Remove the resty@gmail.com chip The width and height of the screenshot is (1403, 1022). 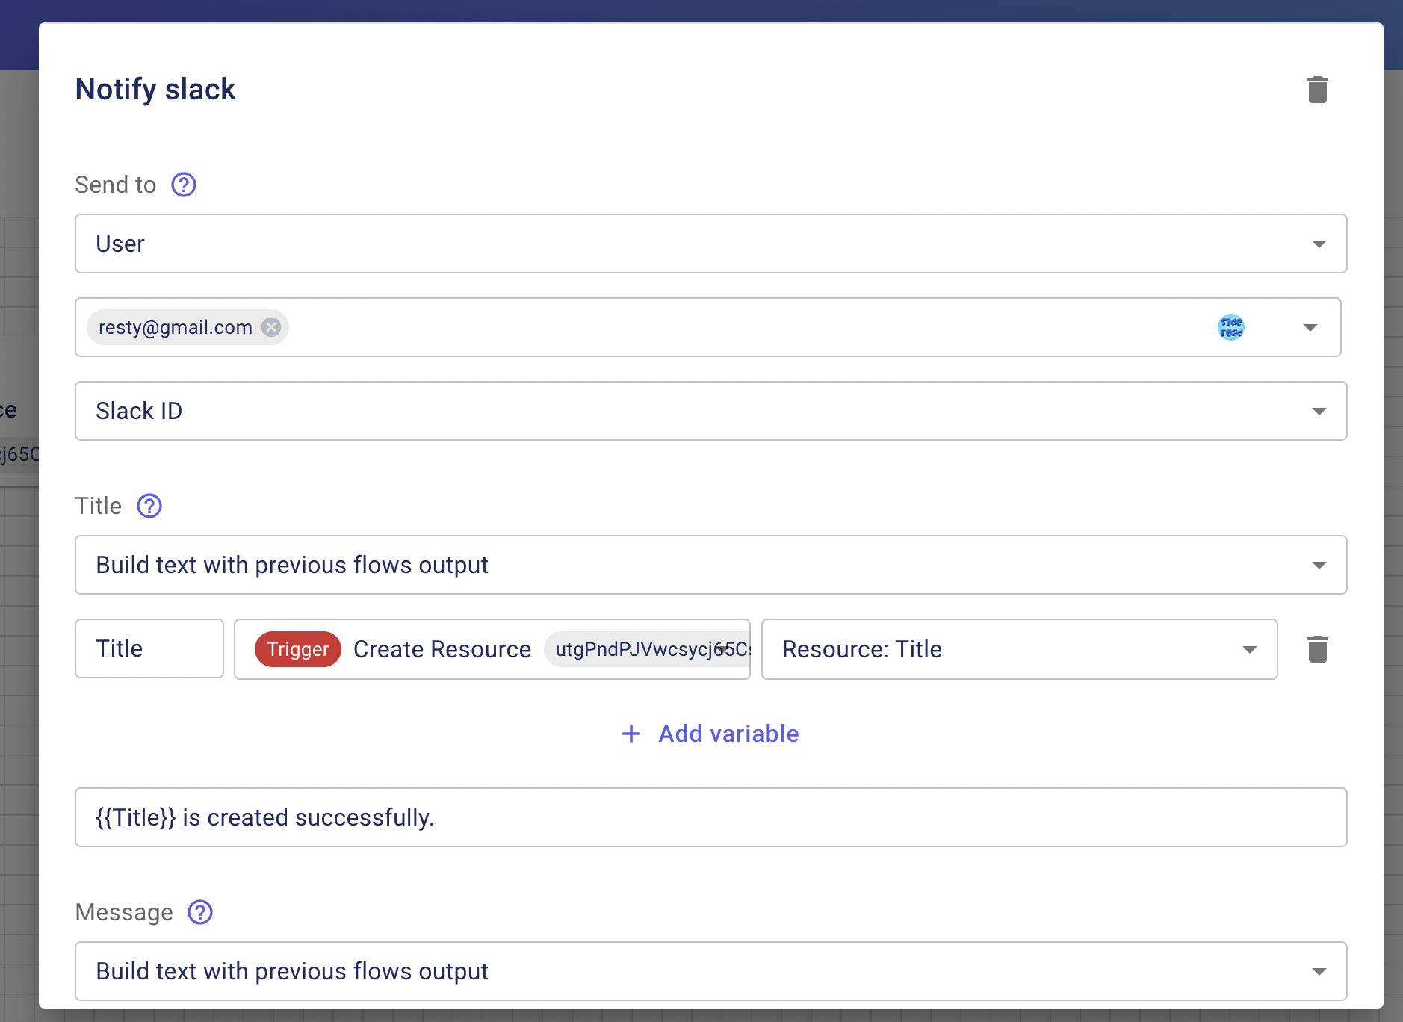(271, 327)
